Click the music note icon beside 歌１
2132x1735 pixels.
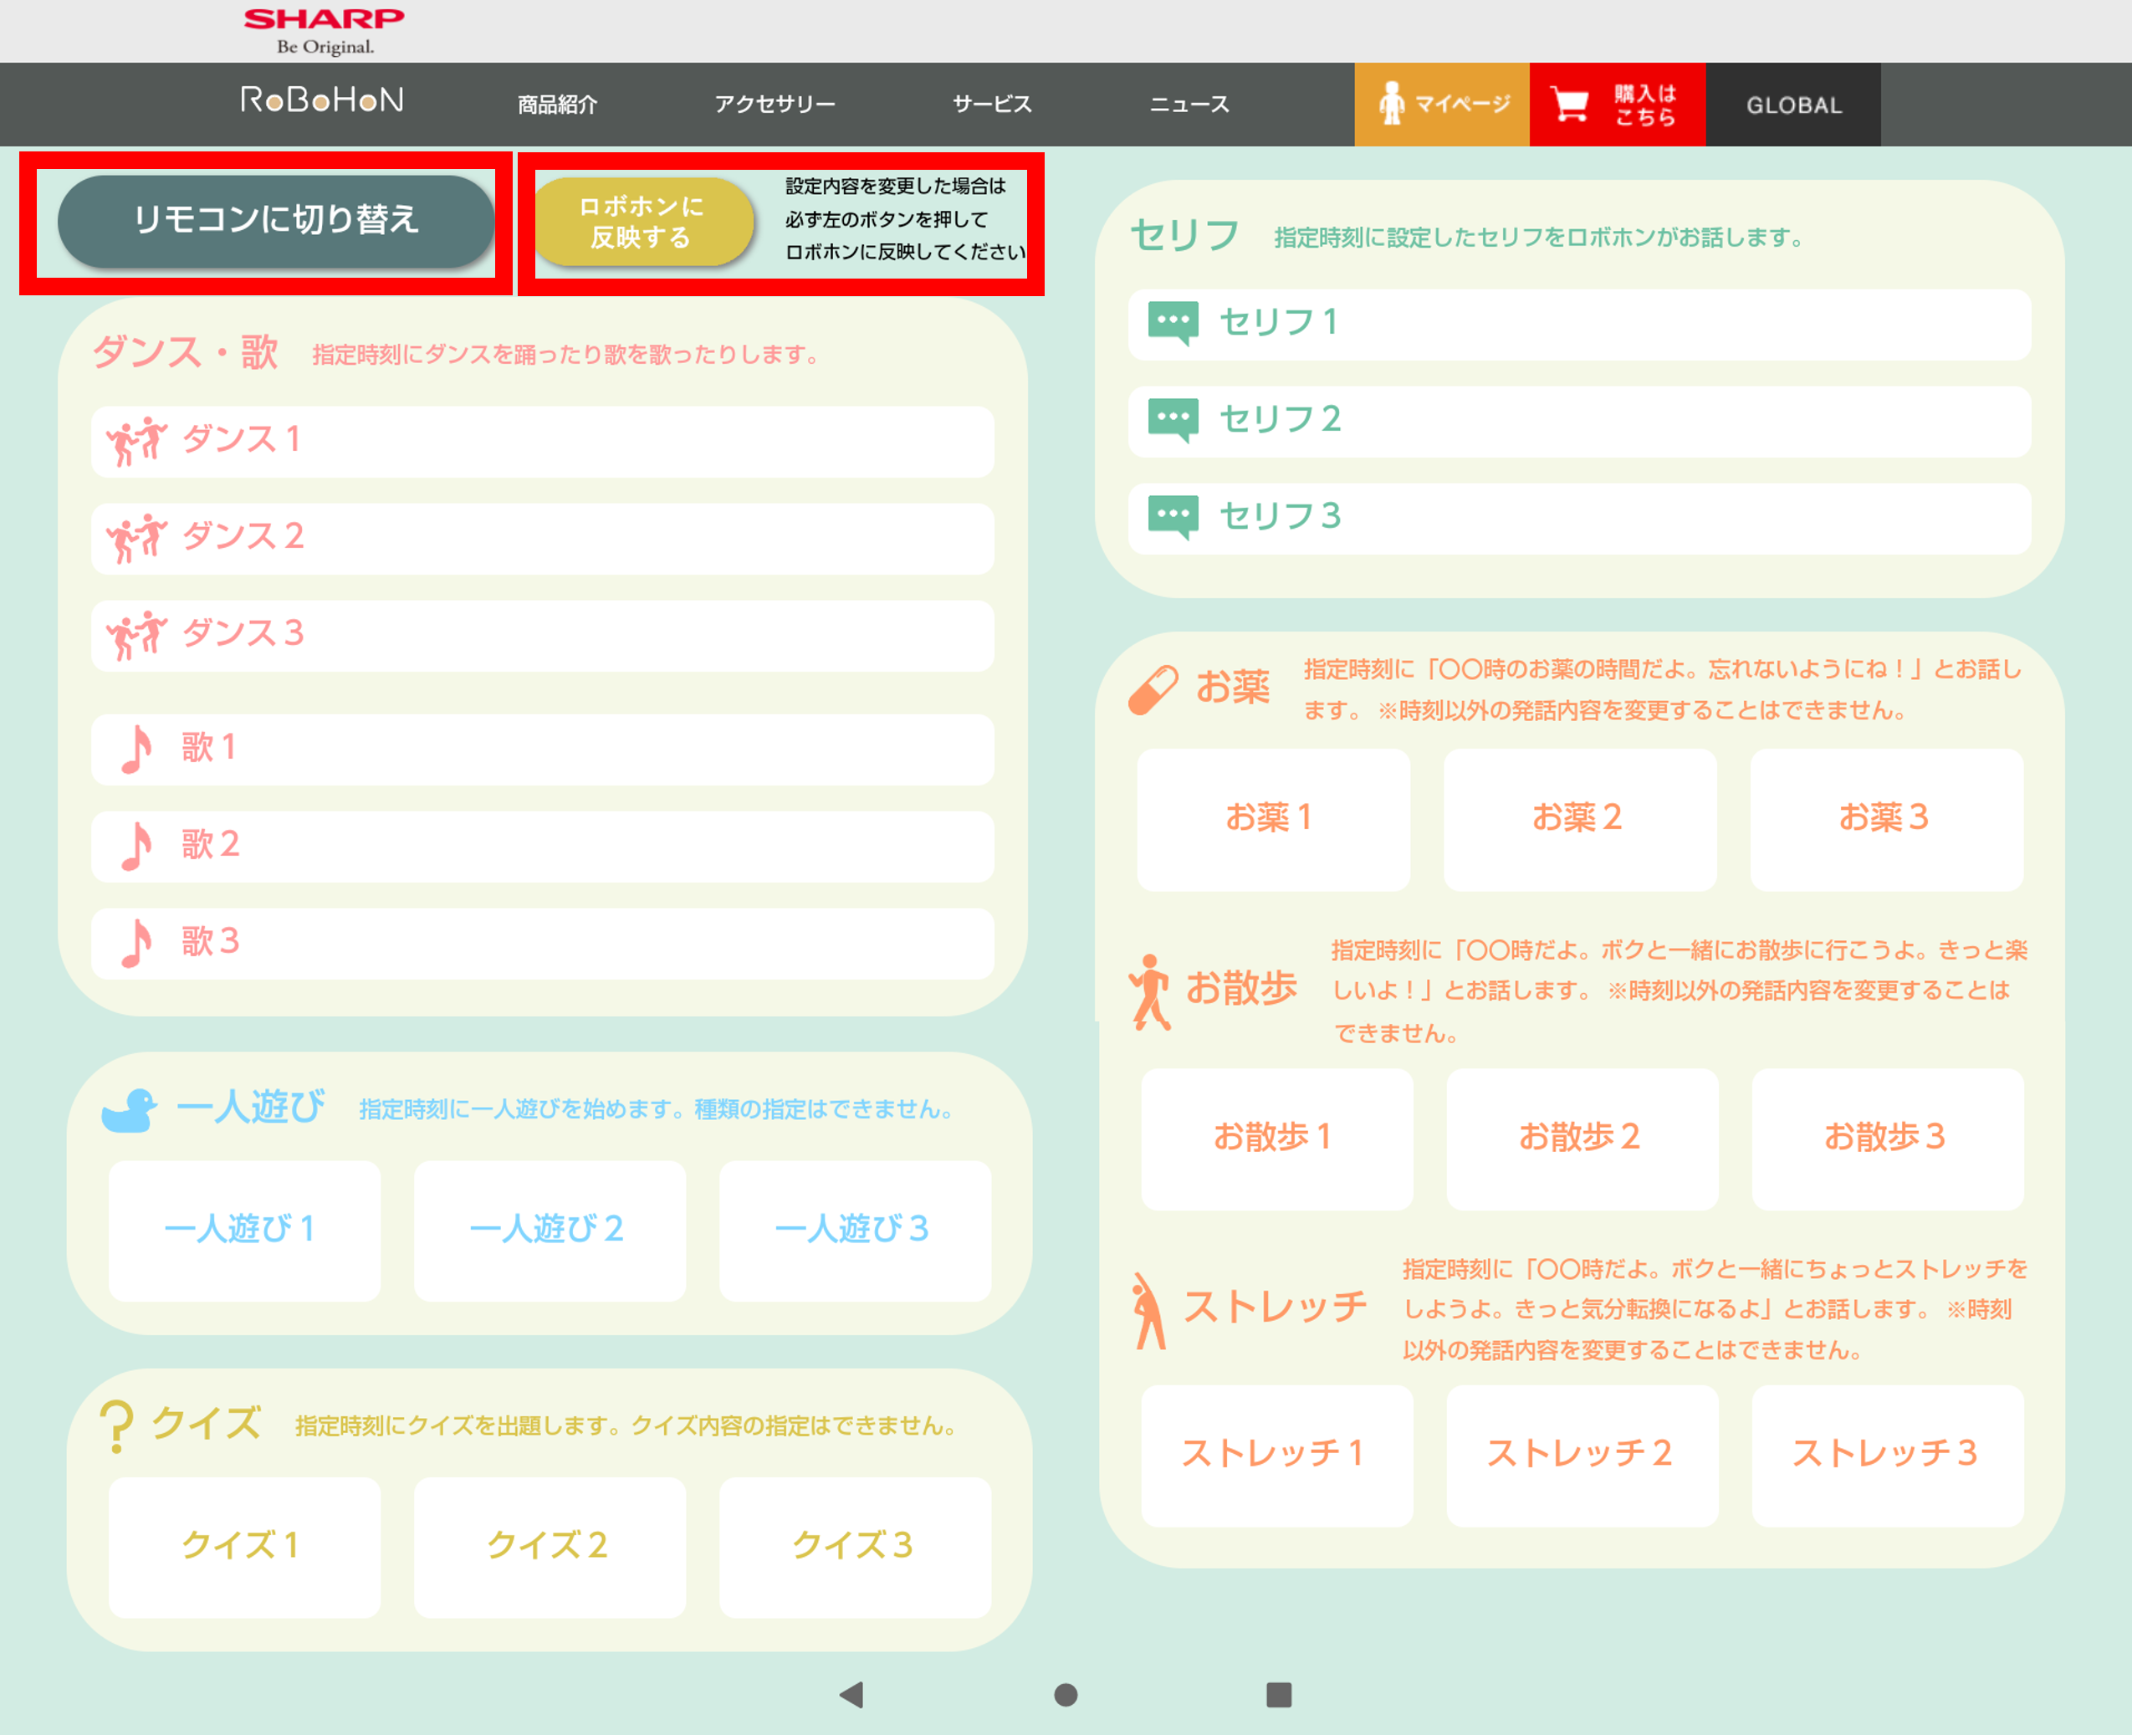point(135,749)
